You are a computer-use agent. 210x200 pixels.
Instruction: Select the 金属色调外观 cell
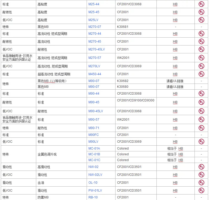point(61,154)
